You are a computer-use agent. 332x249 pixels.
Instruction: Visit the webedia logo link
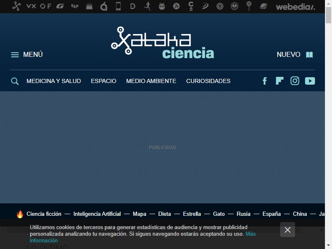(x=295, y=7)
